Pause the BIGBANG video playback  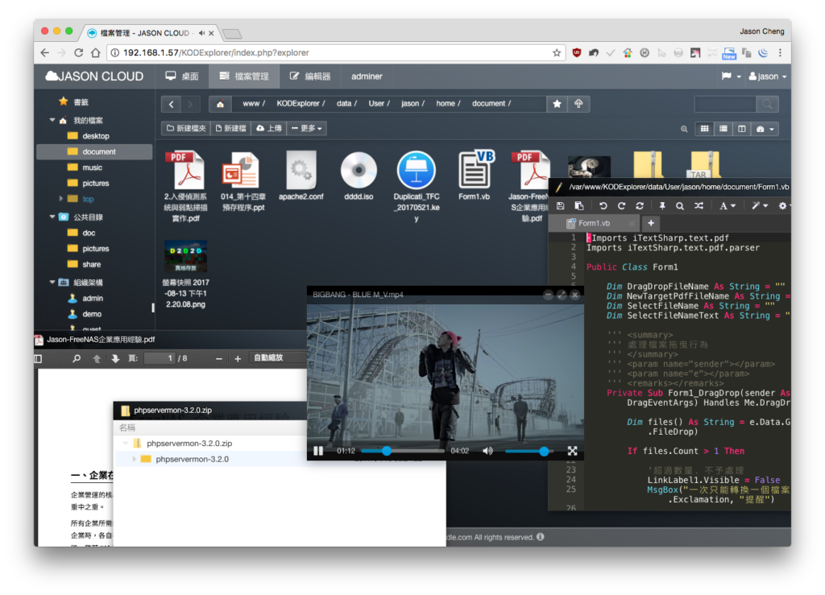coord(318,451)
